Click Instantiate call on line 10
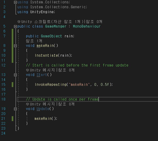 pyautogui.click(x=46, y=55)
